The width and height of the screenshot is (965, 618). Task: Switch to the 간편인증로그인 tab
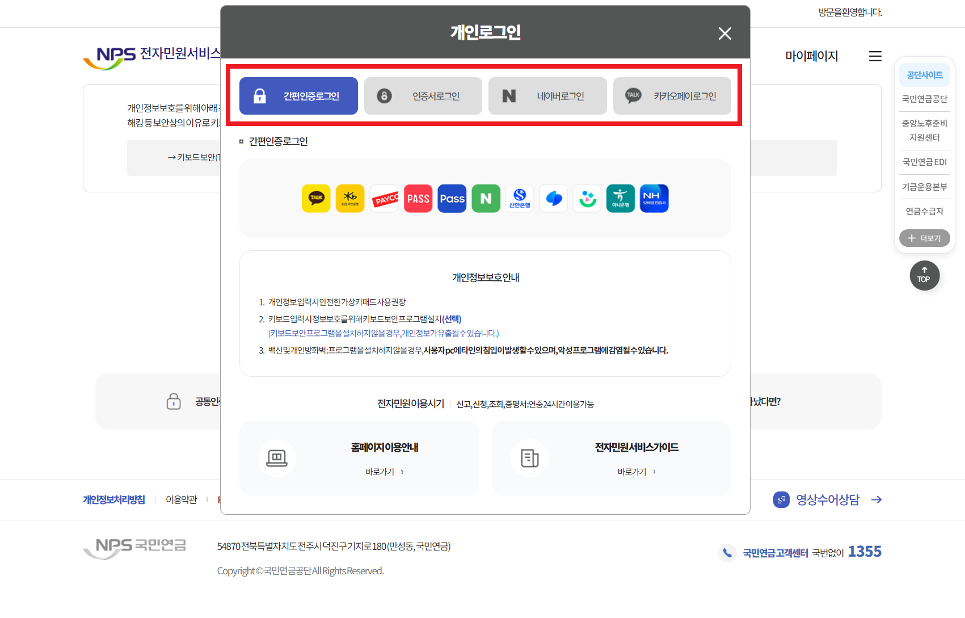coord(298,96)
